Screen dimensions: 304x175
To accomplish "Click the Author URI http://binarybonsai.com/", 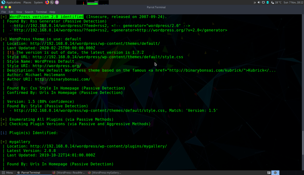I will click(x=63, y=79).
